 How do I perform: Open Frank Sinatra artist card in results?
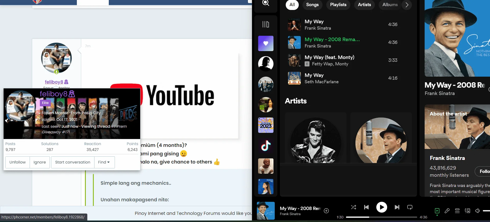(381, 138)
